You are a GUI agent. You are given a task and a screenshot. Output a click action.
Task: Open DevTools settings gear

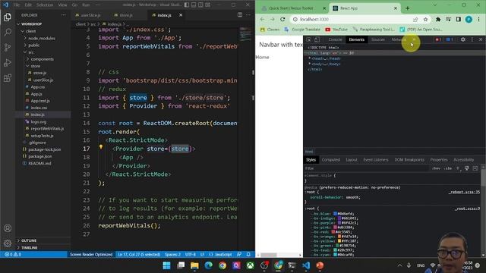462,39
